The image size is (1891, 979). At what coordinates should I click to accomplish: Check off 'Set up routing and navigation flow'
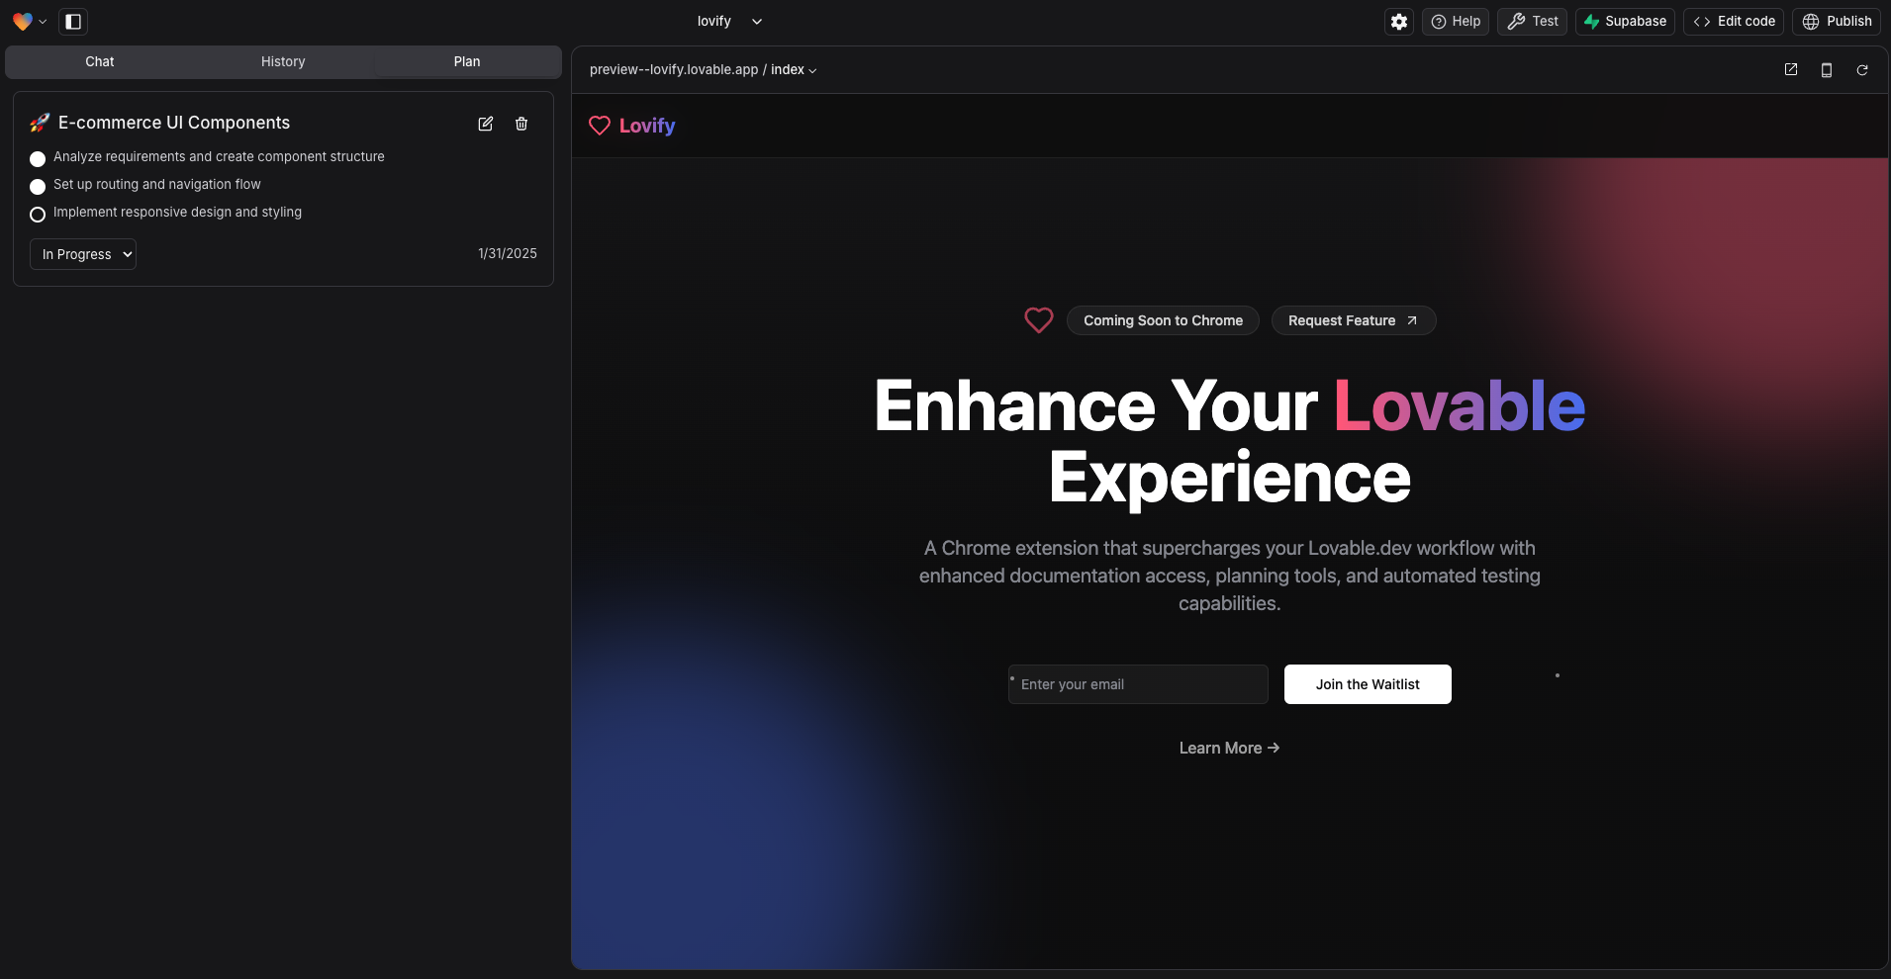38,187
